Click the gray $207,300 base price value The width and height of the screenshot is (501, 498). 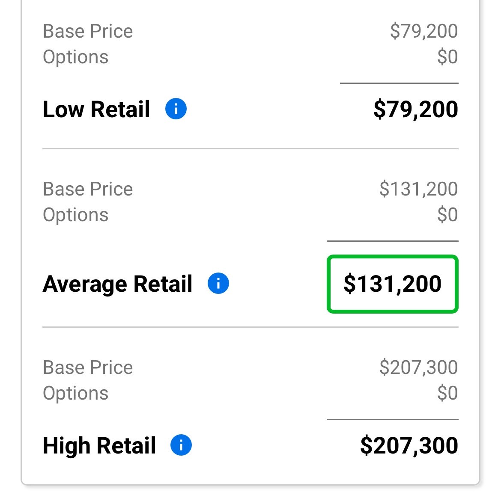pyautogui.click(x=418, y=368)
